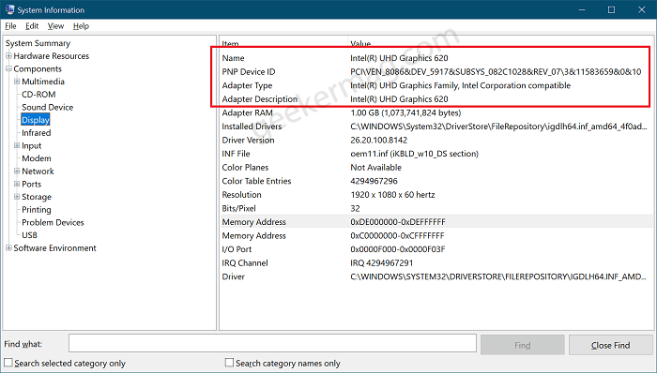
Task: Click the Find what input field
Action: click(272, 344)
